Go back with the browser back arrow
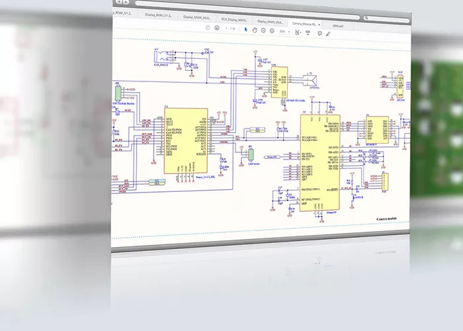The image size is (463, 331). (x=118, y=2)
